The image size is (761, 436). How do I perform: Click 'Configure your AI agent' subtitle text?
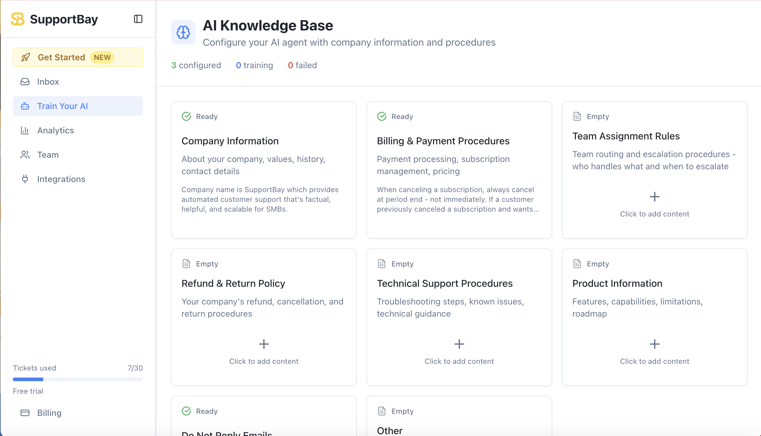pyautogui.click(x=349, y=42)
